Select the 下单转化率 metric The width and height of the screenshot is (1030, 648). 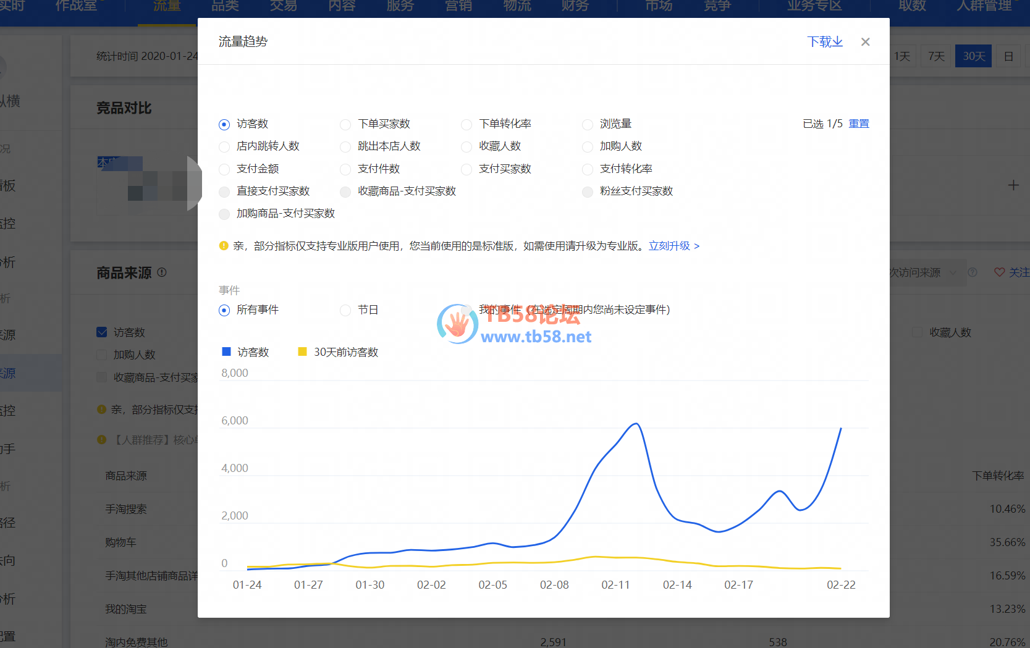pyautogui.click(x=466, y=125)
